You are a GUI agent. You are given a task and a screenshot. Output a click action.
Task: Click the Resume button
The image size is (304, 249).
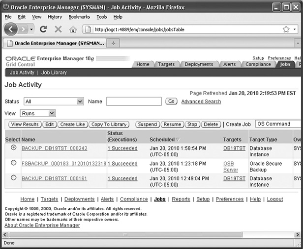(172, 124)
